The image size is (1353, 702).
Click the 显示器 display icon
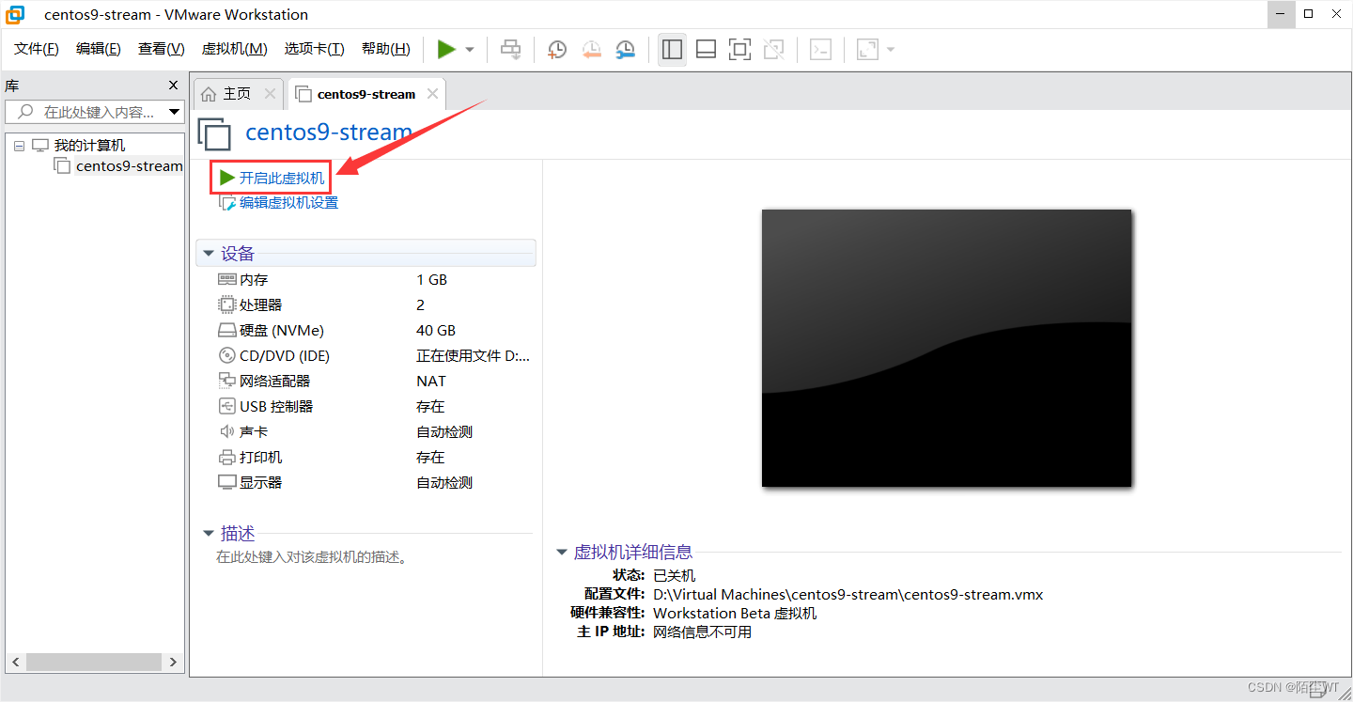(226, 483)
